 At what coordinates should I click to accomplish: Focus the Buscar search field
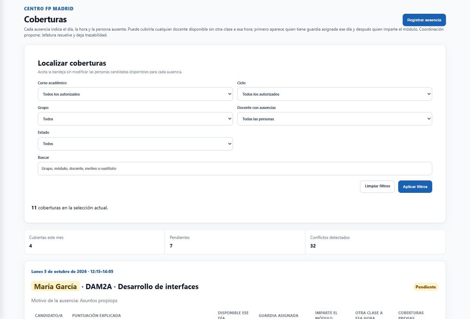[x=235, y=169]
